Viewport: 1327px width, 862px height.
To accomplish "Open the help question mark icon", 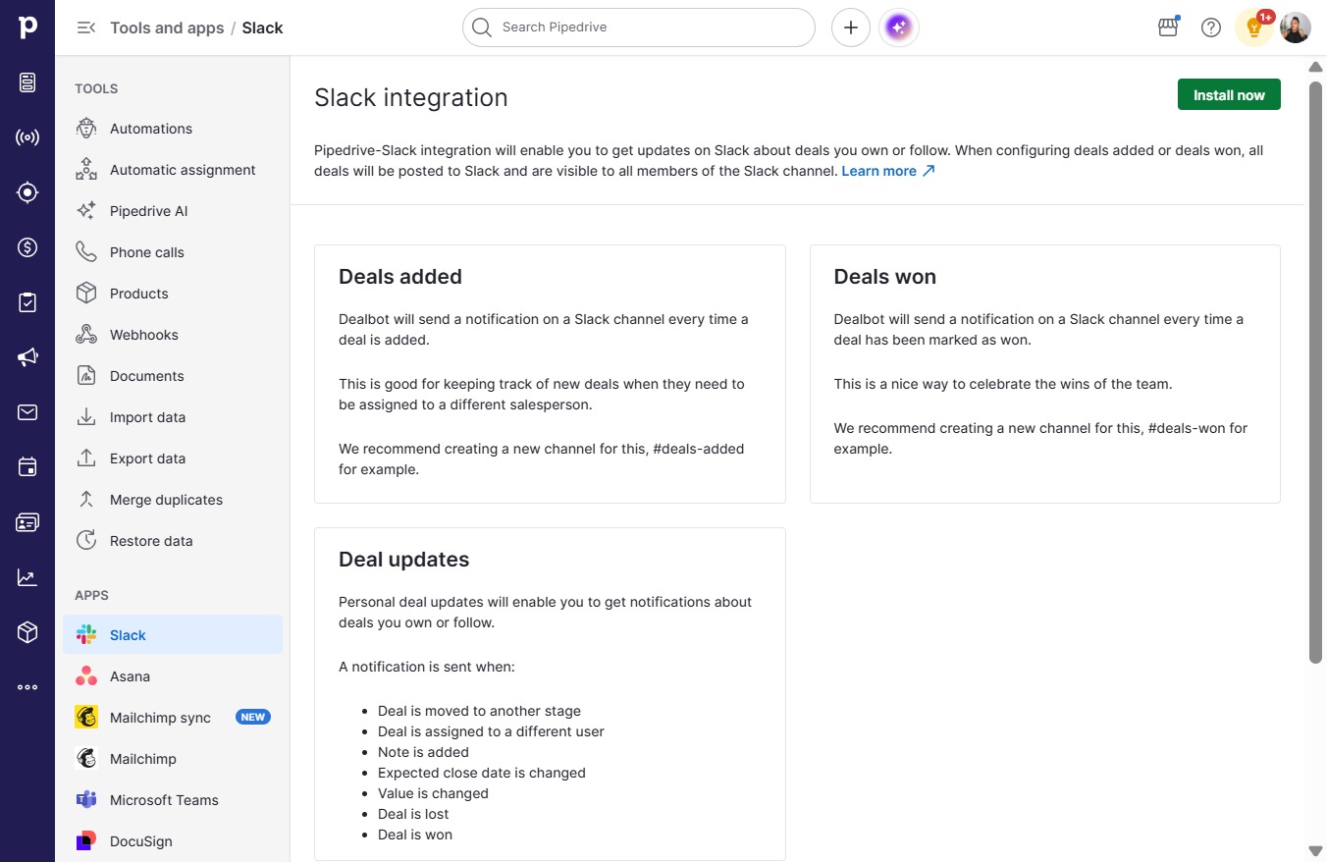I will coord(1211,27).
